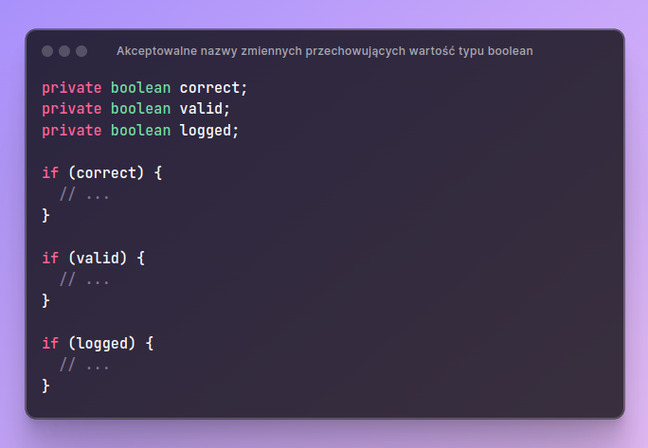648x448 pixels.
Task: Click the variable name correct in declaration
Action: coord(209,88)
